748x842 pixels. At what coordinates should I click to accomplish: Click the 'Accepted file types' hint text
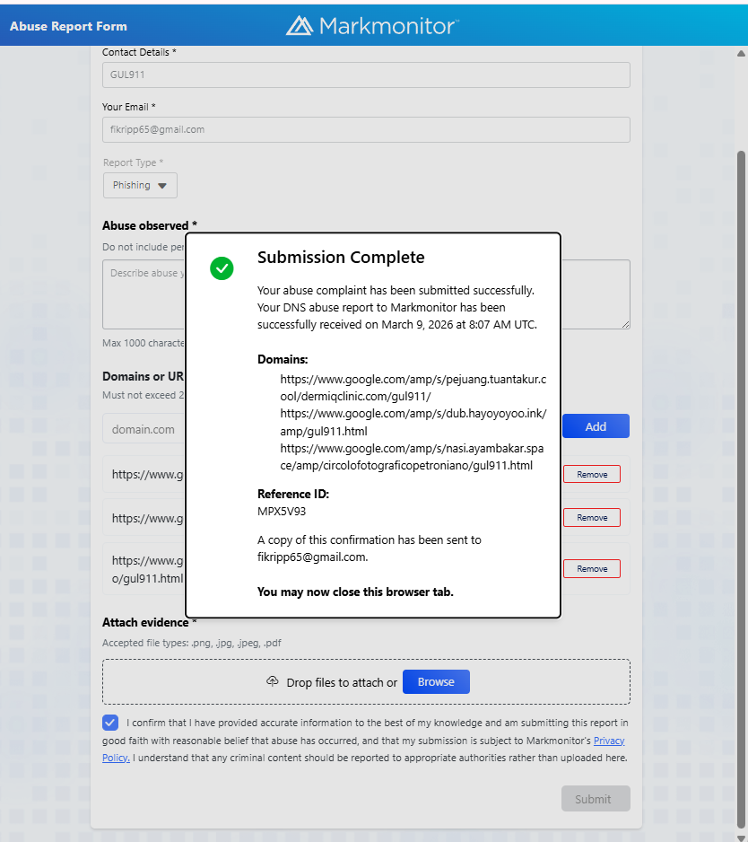pos(192,643)
